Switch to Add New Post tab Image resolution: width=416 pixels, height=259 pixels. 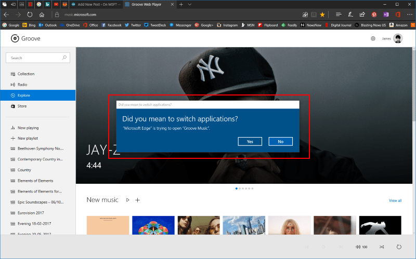coord(96,5)
